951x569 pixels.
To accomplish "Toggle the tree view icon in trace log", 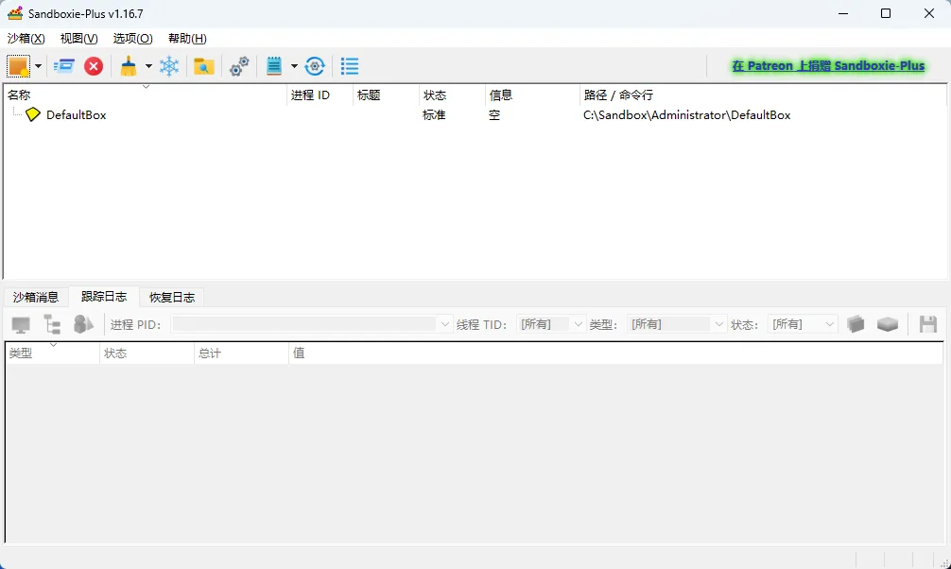I will tap(54, 323).
